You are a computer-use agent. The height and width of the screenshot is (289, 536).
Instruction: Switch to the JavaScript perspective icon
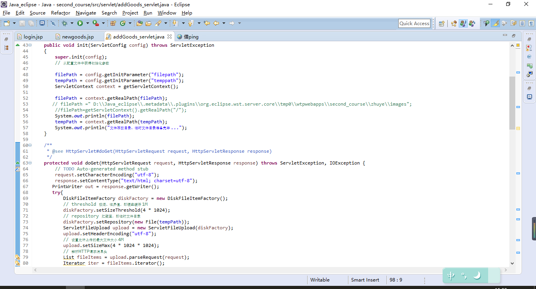(472, 24)
